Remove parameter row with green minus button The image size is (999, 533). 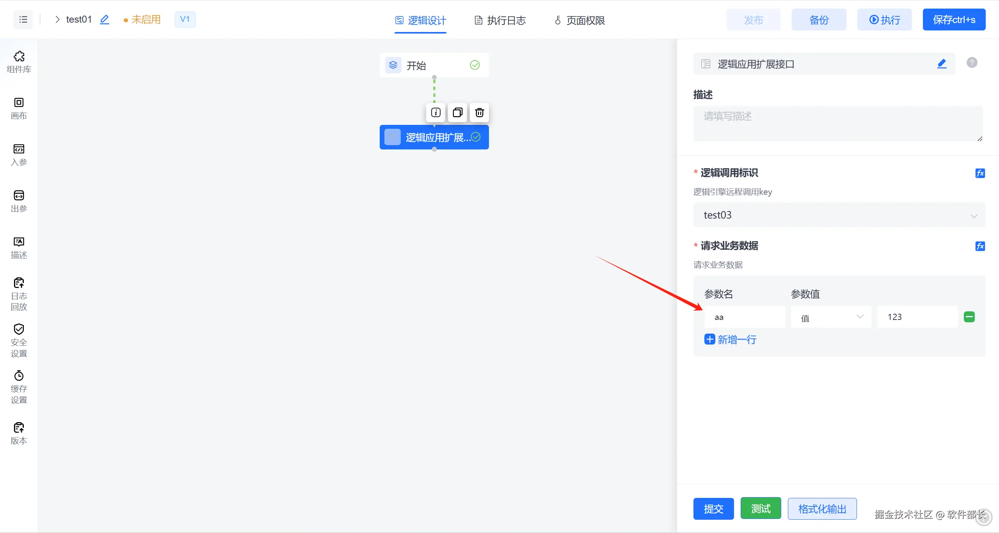(x=969, y=317)
